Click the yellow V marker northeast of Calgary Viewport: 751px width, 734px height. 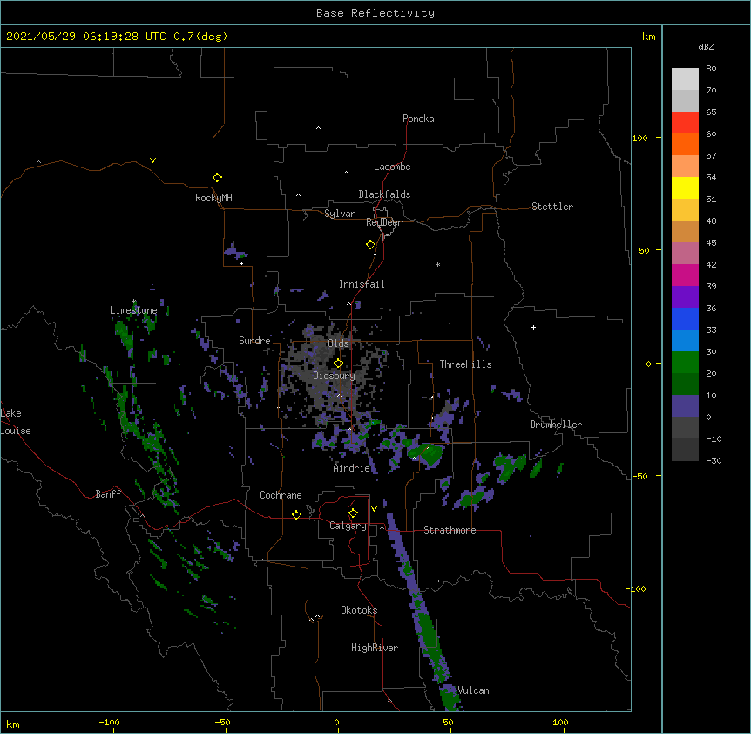374,509
